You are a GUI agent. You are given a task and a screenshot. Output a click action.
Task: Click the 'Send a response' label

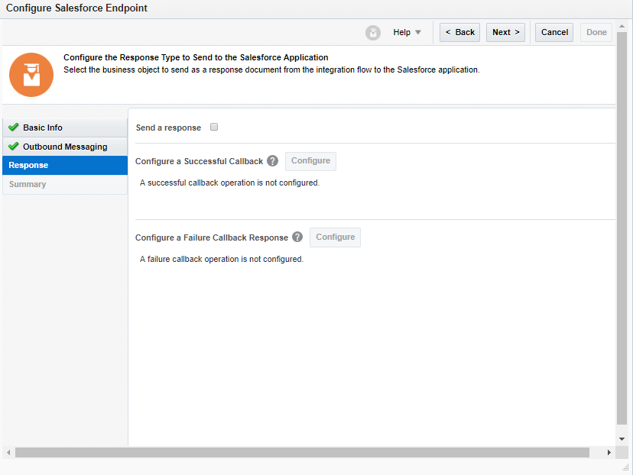click(168, 128)
